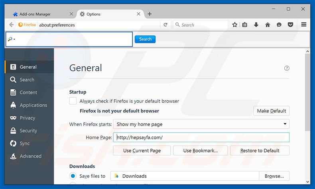
Task: Close the Options tab
Action: click(138, 14)
